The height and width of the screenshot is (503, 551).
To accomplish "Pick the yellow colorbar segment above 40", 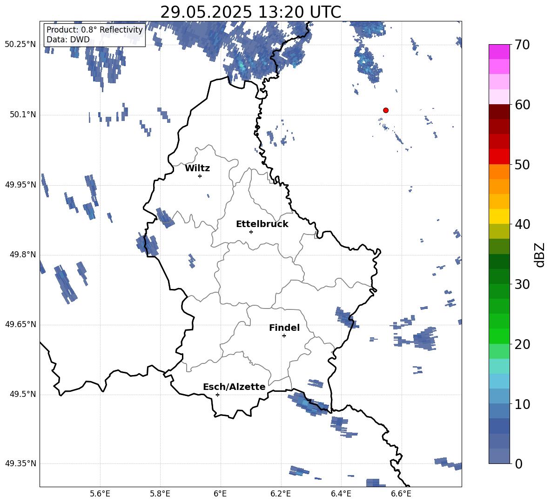I will point(499,216).
